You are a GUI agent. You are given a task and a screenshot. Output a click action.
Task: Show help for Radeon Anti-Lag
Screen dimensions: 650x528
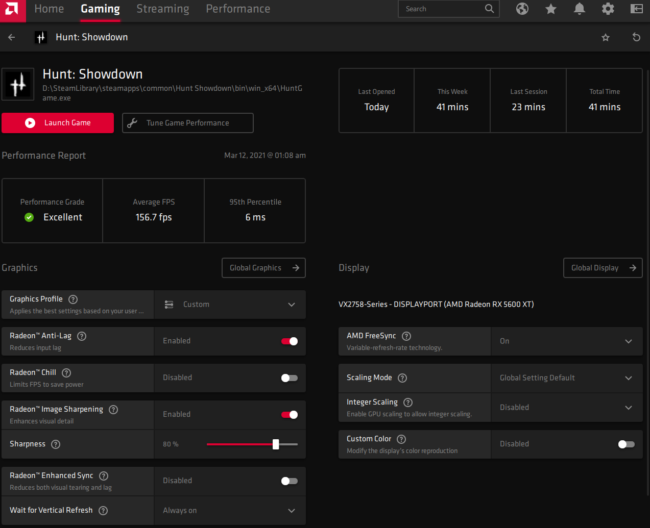(x=82, y=336)
